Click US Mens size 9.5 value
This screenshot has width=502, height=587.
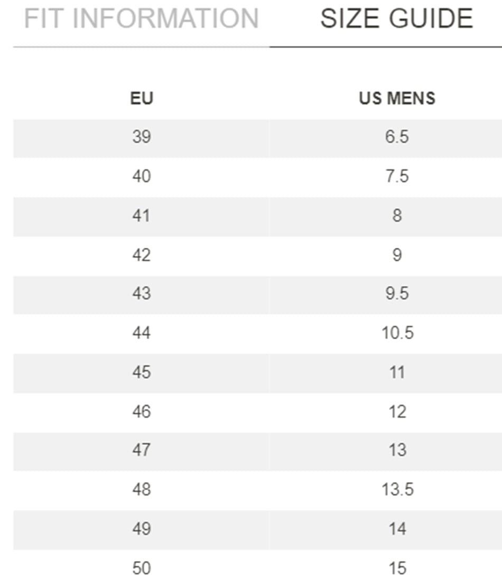(397, 294)
